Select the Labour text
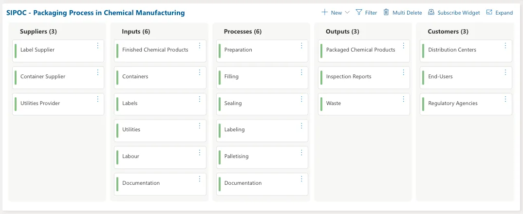 pos(131,156)
